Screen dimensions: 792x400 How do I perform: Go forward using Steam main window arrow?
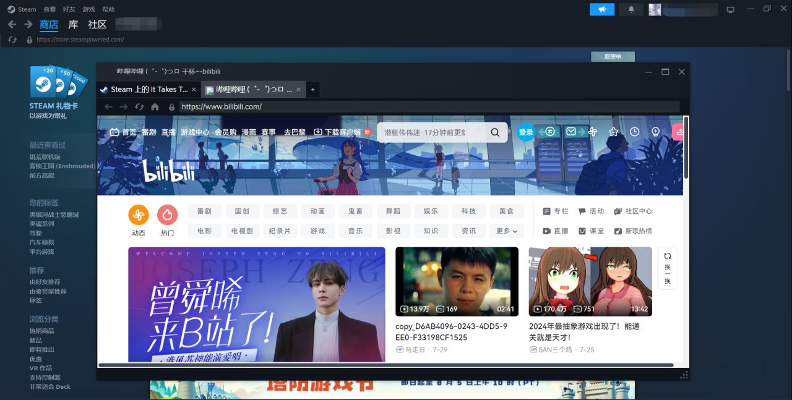pyautogui.click(x=28, y=24)
